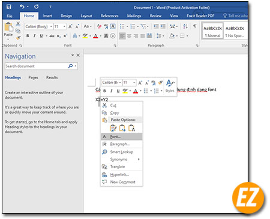
Task: Switch to the Layout tab
Action: pyautogui.click(x=86, y=16)
